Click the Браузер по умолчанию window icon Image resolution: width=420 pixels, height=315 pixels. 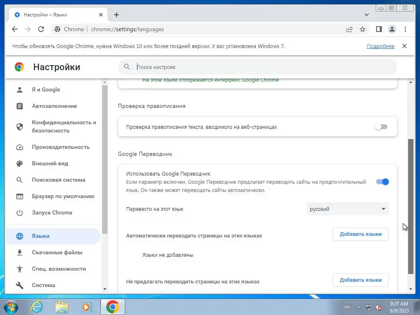coord(20,196)
